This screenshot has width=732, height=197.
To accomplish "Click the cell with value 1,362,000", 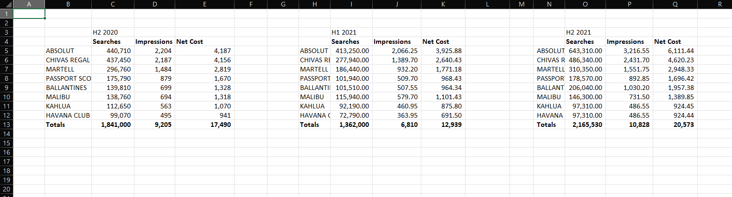I will [352, 125].
